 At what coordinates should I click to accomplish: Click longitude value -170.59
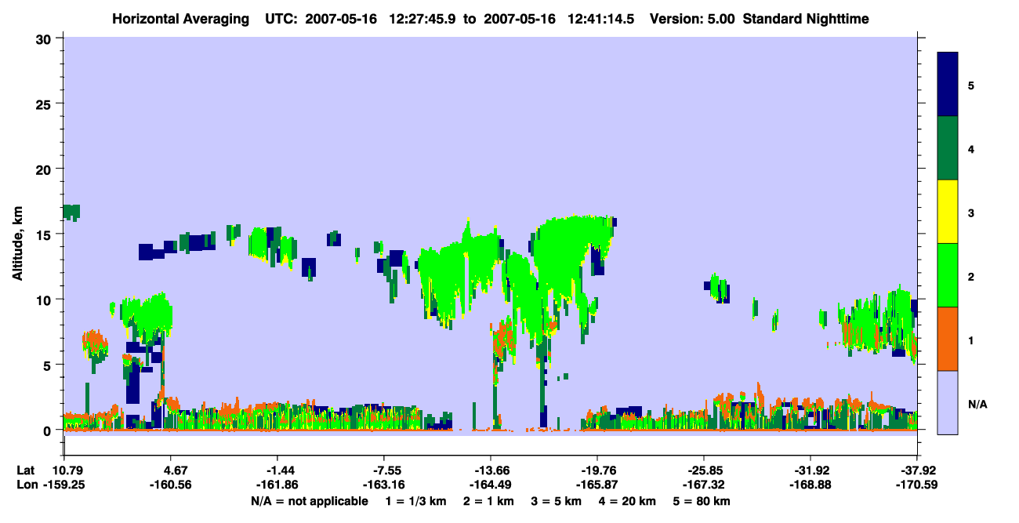click(916, 485)
